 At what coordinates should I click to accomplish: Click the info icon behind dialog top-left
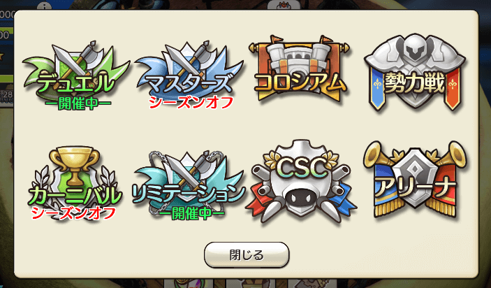44,6
